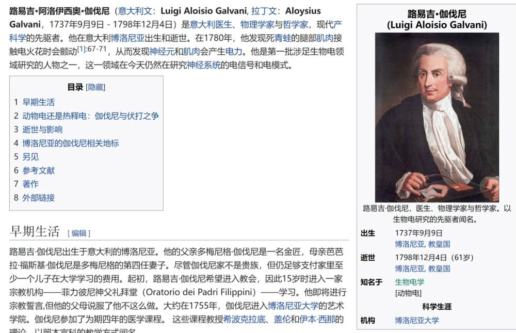Open the 伊本·西那 link
This screenshot has width=516, height=333.
[317, 319]
